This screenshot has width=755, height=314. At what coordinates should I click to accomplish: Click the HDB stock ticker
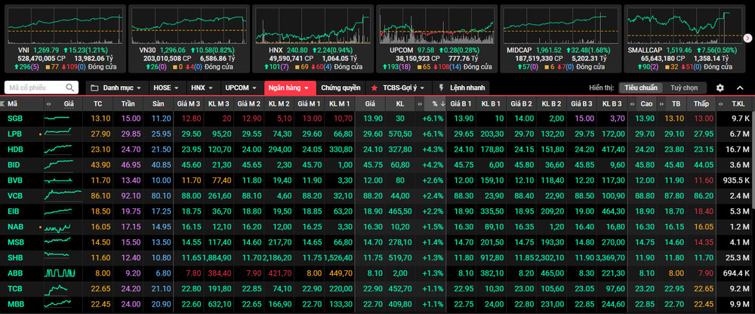pos(15,149)
